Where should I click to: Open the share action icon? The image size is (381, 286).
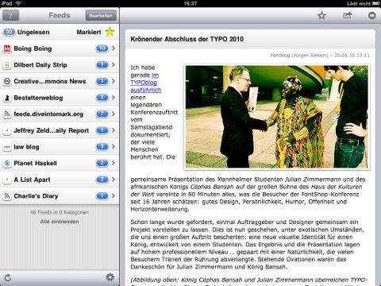[347, 15]
